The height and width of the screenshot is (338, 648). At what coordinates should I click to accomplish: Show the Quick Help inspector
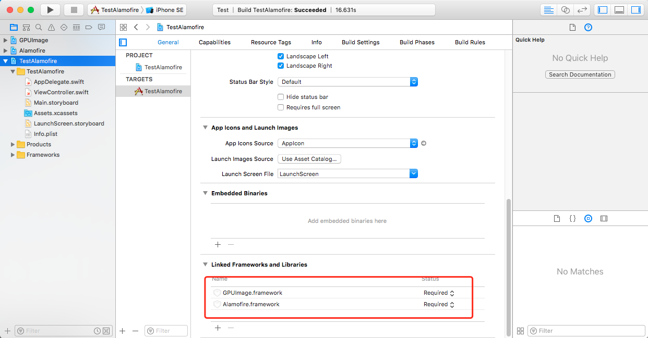[x=588, y=27]
